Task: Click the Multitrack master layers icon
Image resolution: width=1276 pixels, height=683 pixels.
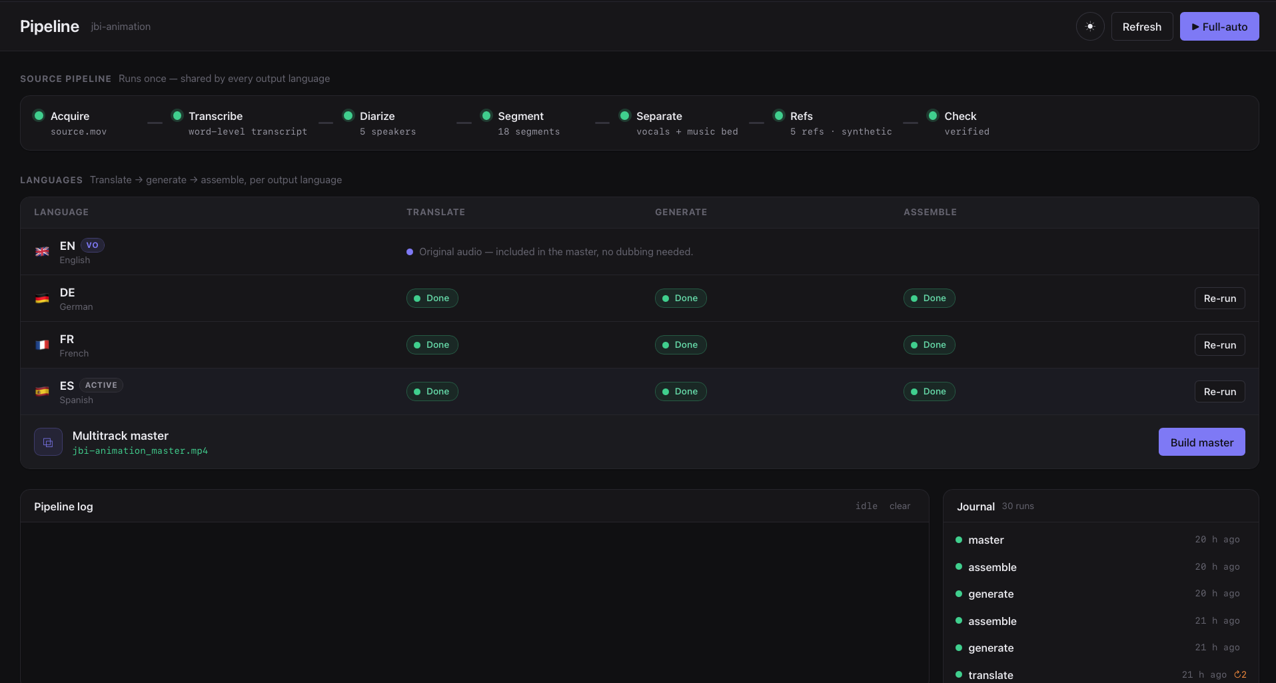Action: (x=48, y=442)
